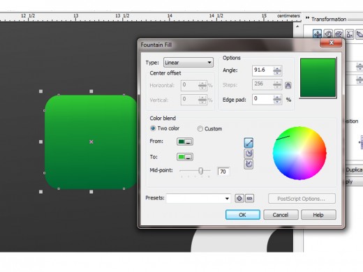Click the add preset plus icon
Screen dimensions: 363x272
pyautogui.click(x=239, y=199)
